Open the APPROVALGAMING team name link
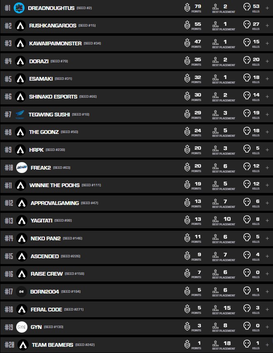 (54, 203)
